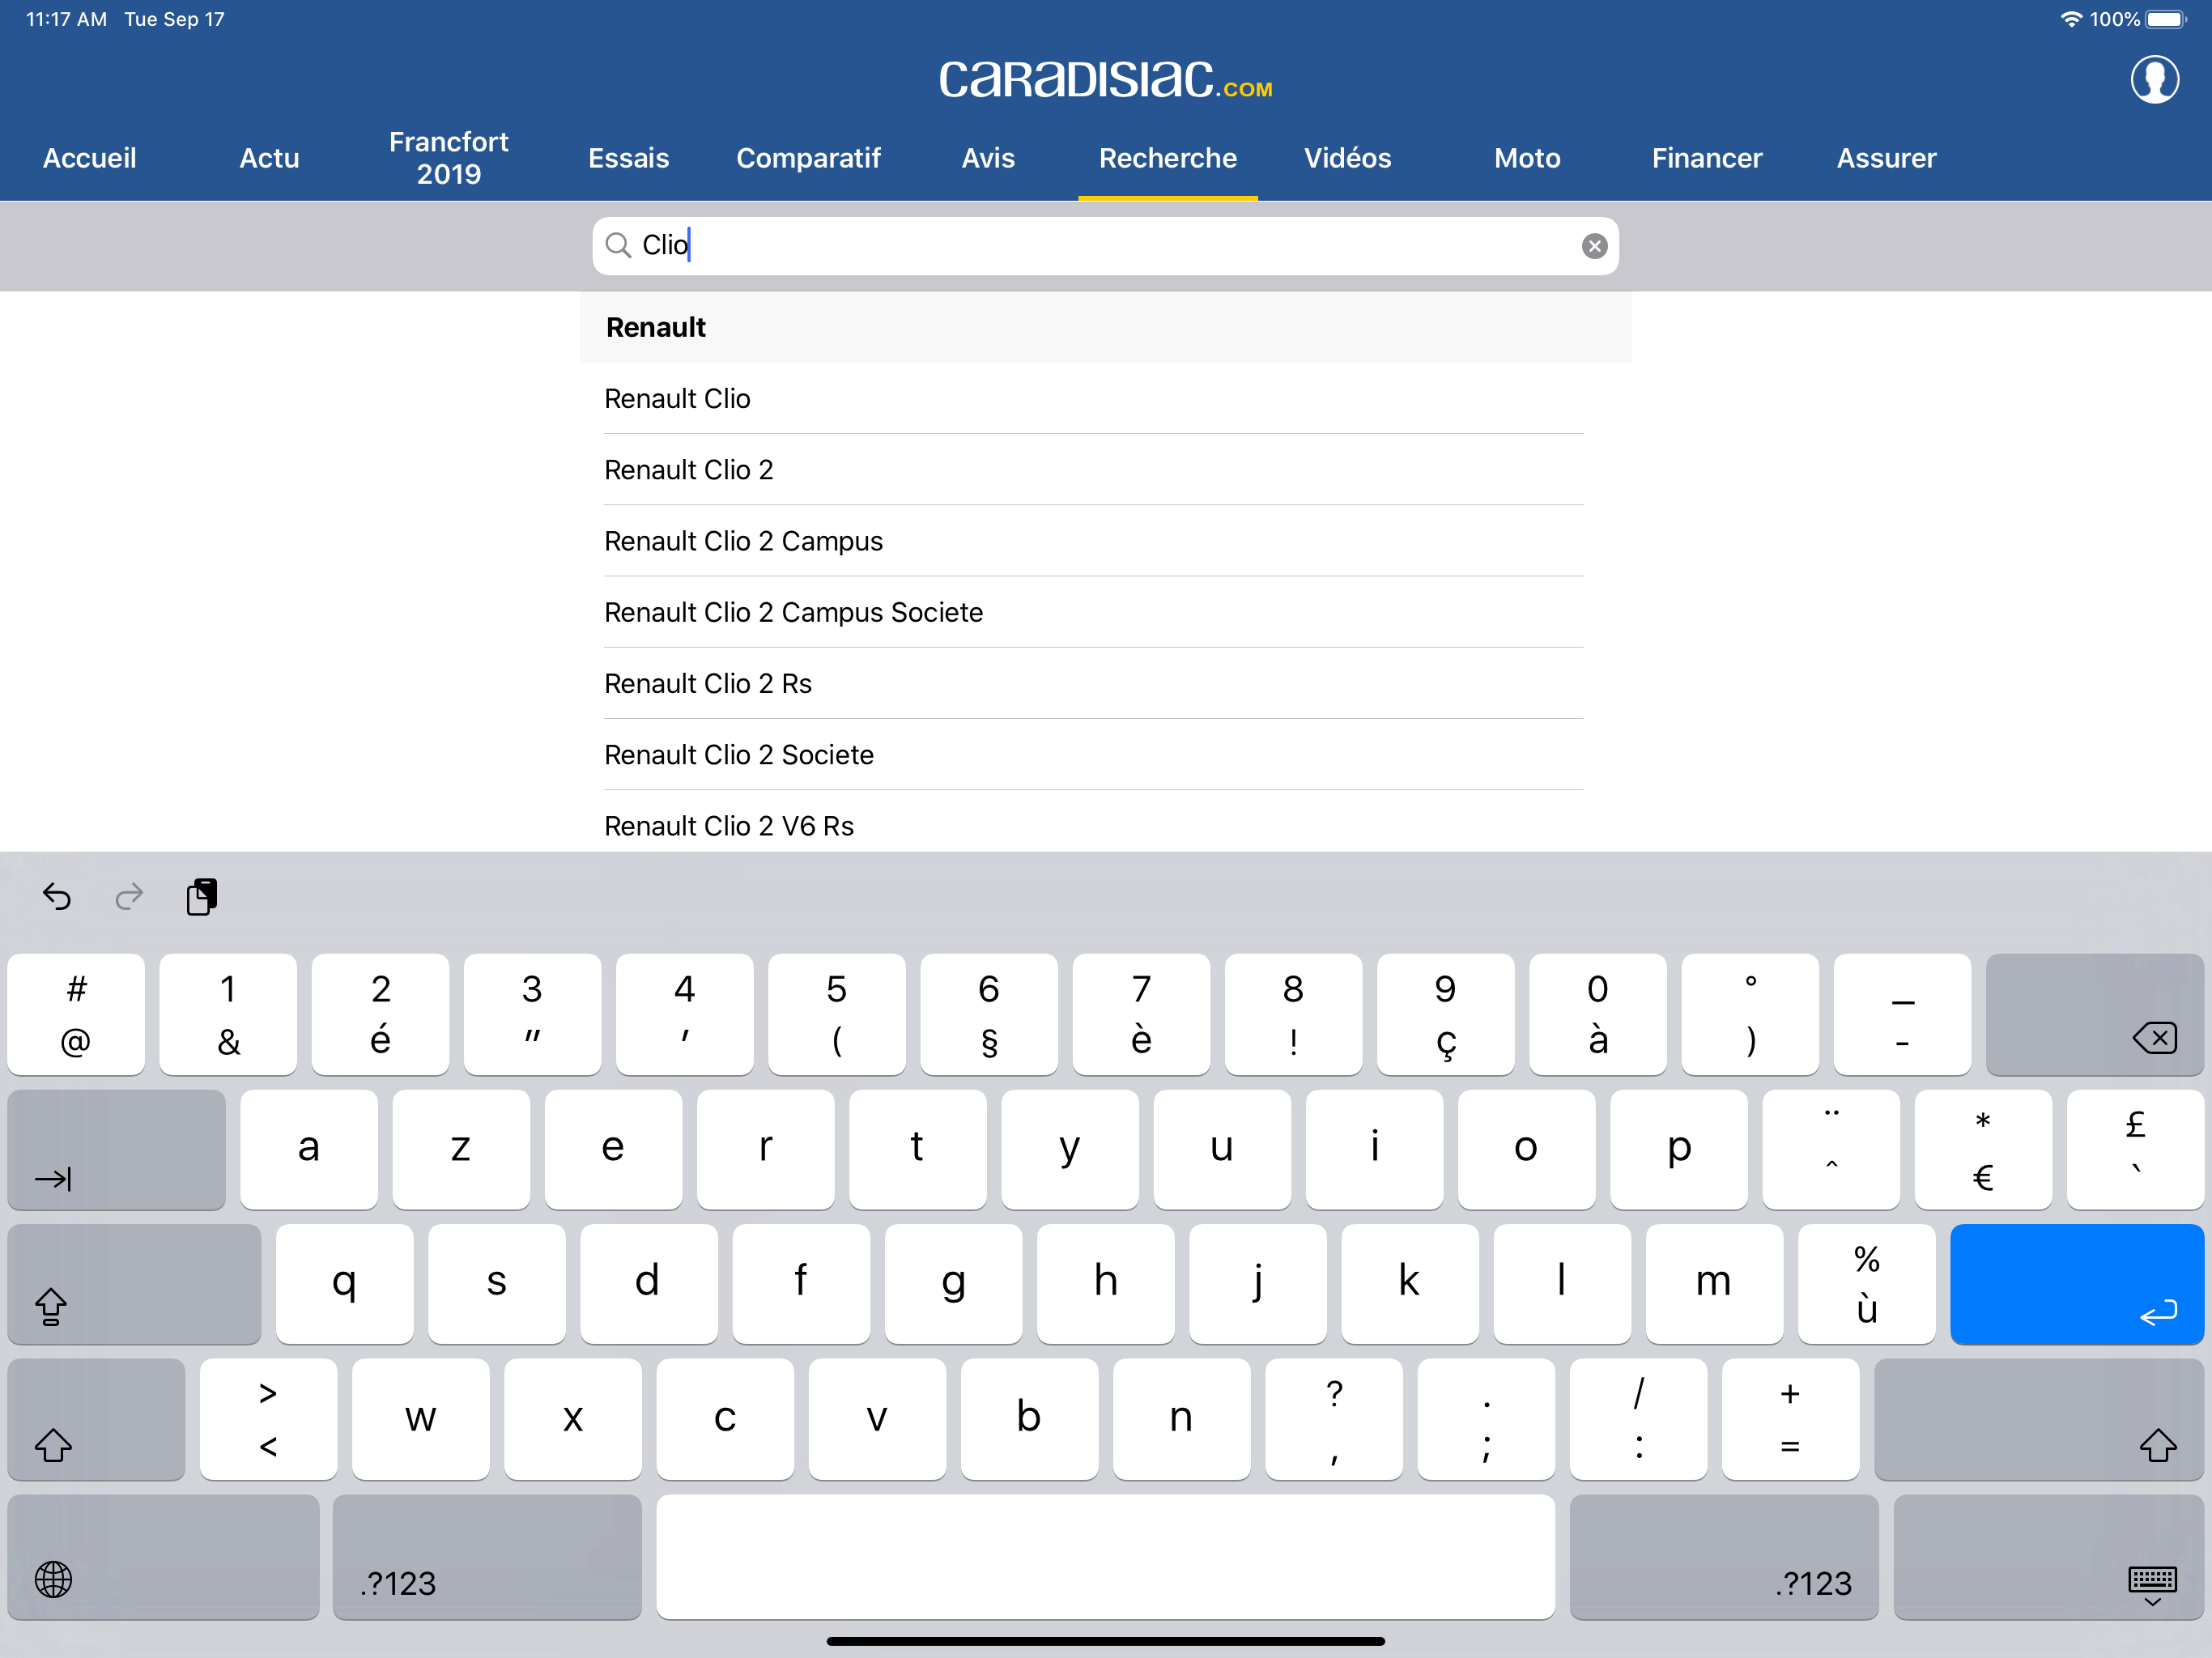Open the Actu tab
This screenshot has width=2212, height=1658.
[x=269, y=158]
